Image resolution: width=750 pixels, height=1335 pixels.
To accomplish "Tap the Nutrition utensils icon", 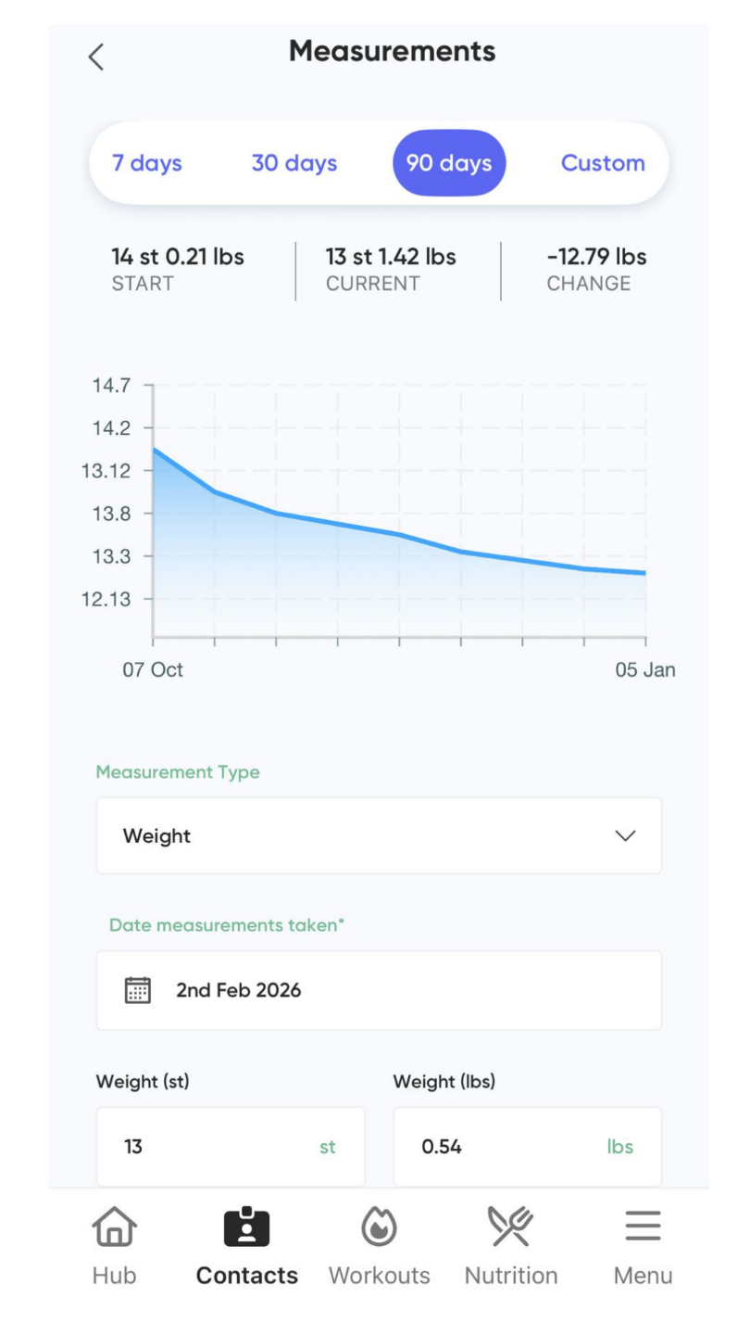I will tap(511, 1227).
